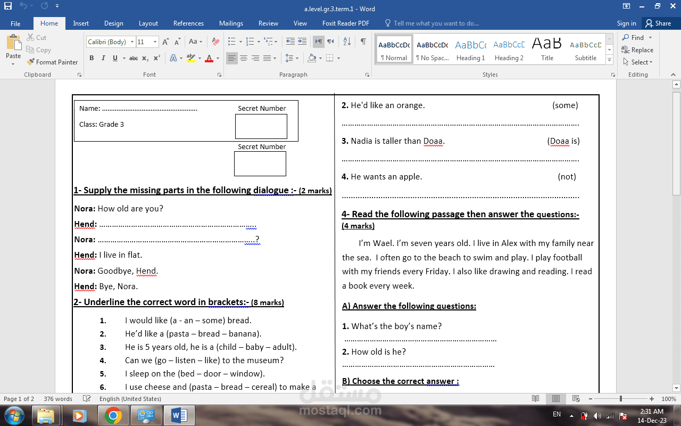Image resolution: width=681 pixels, height=426 pixels.
Task: Cut the selection with the scissors icon
Action: pyautogui.click(x=30, y=38)
